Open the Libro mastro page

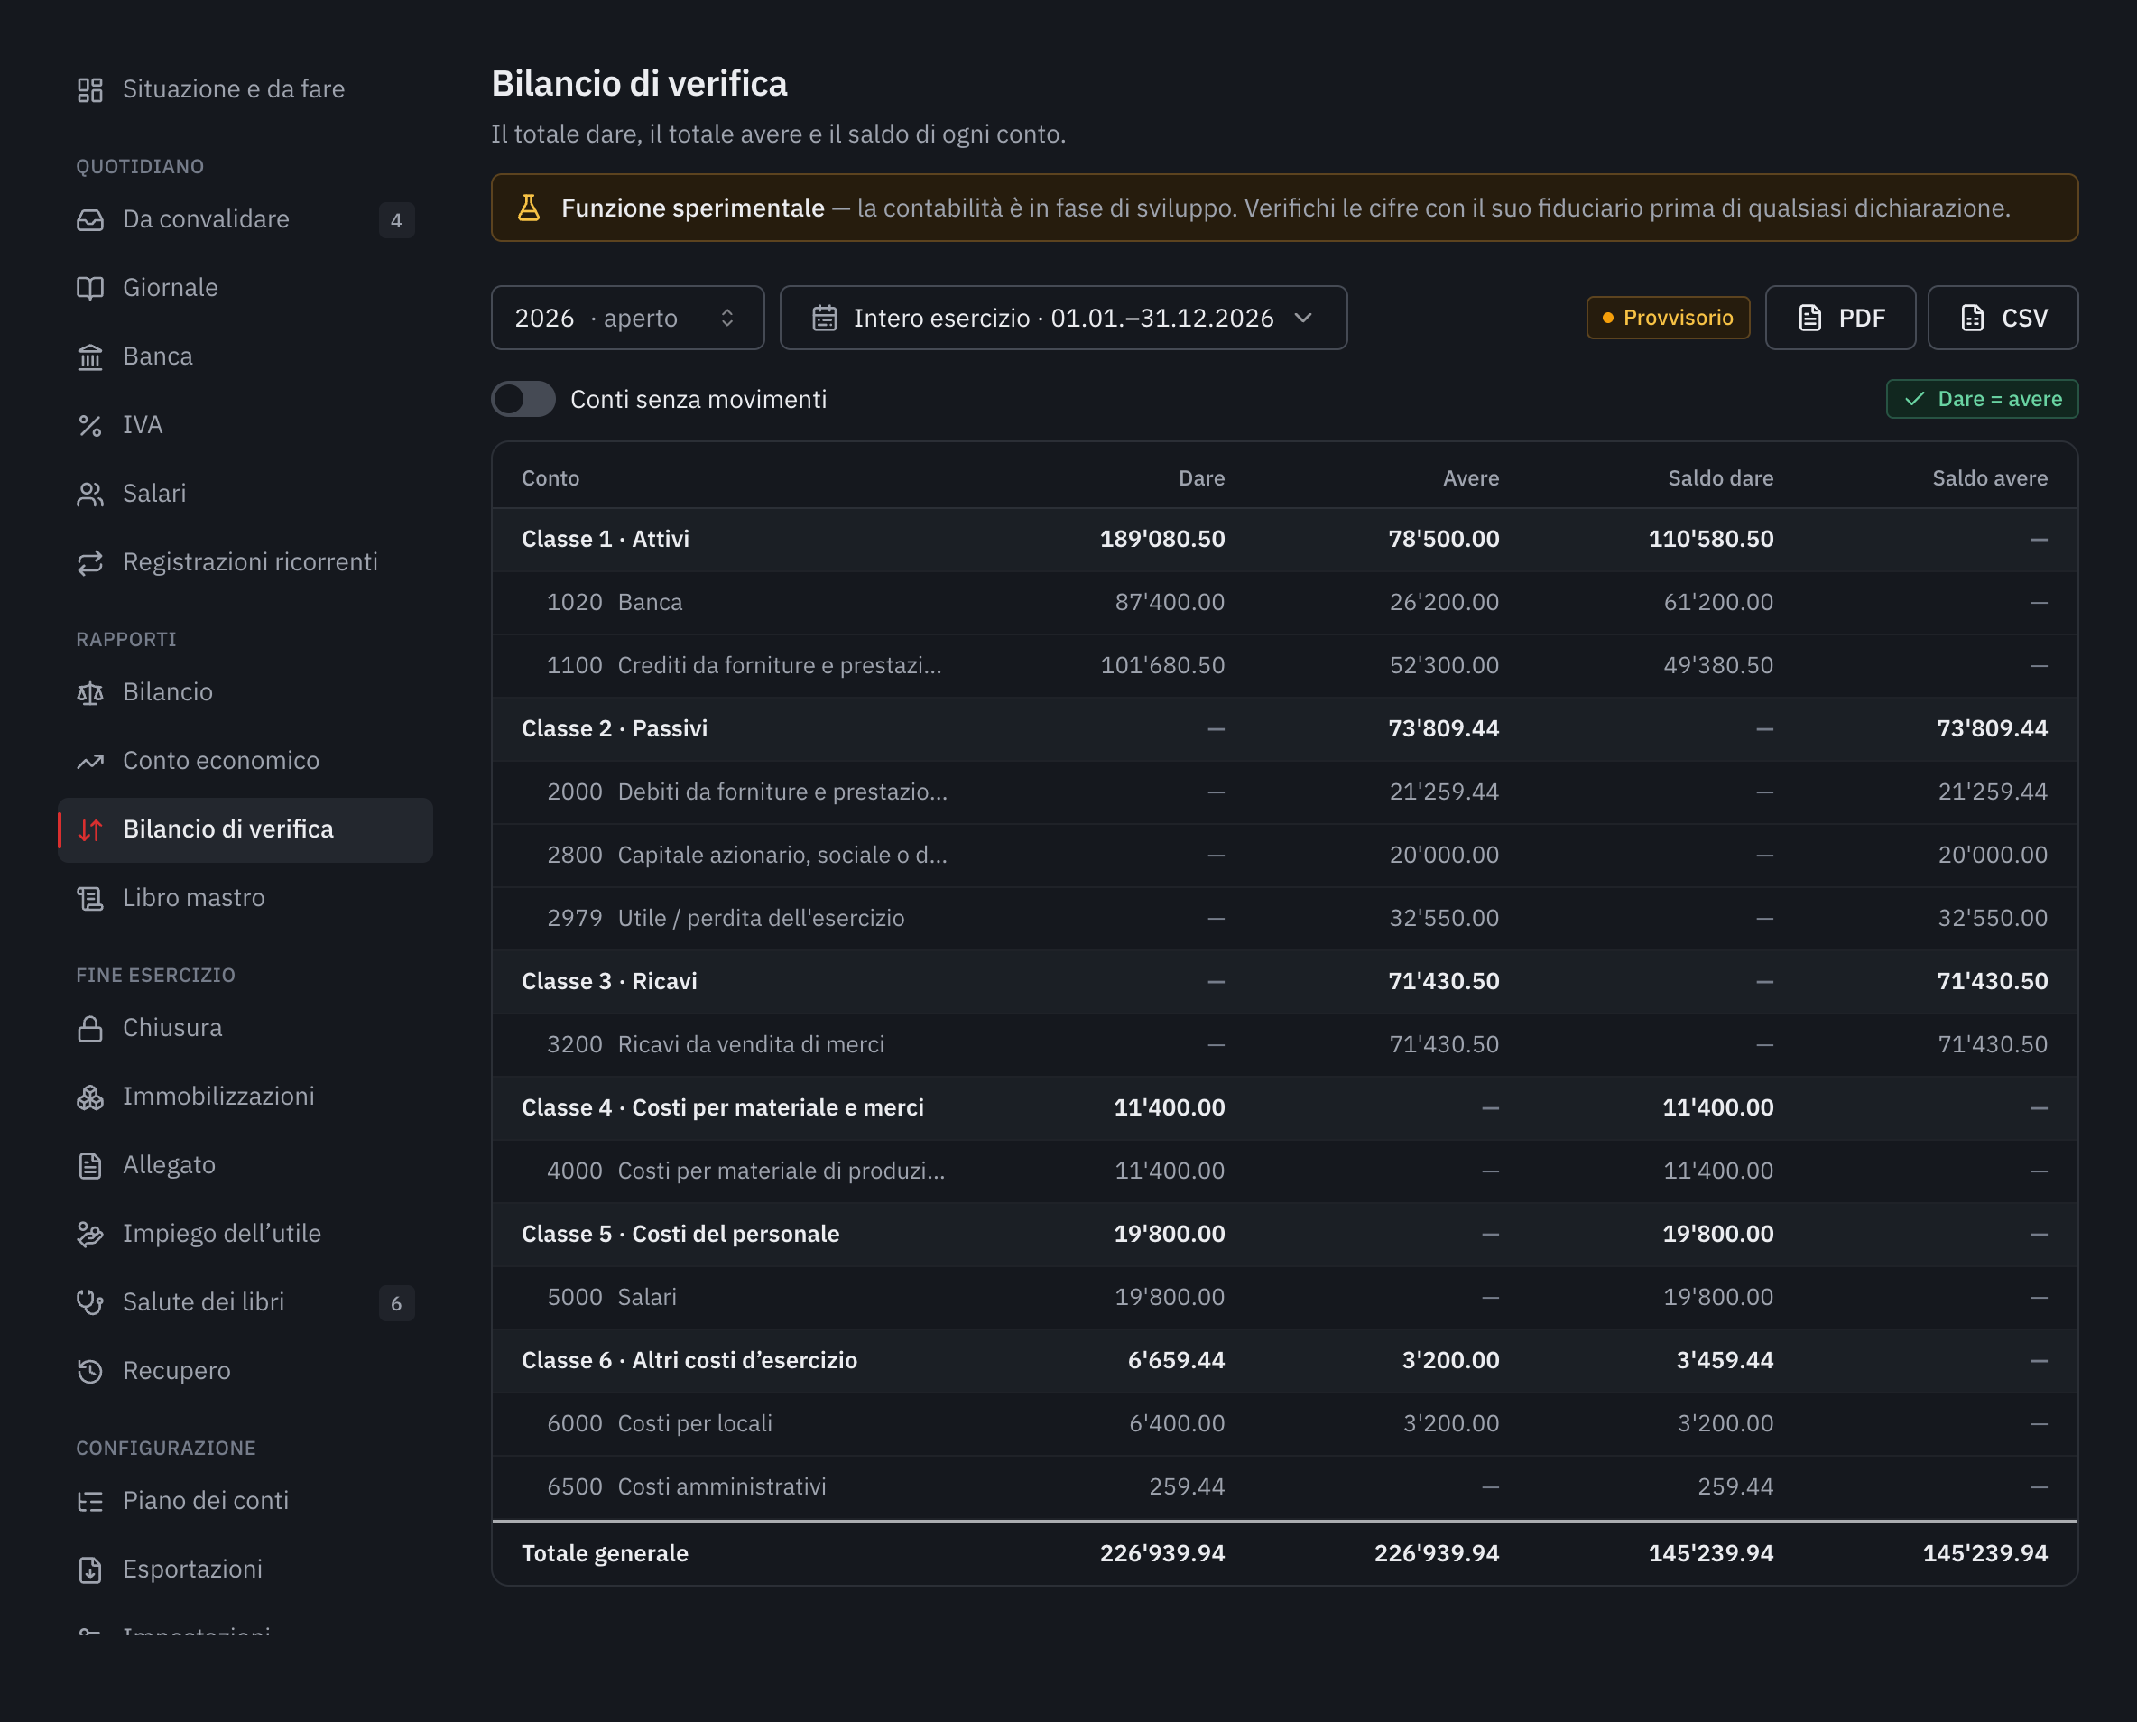[245, 899]
